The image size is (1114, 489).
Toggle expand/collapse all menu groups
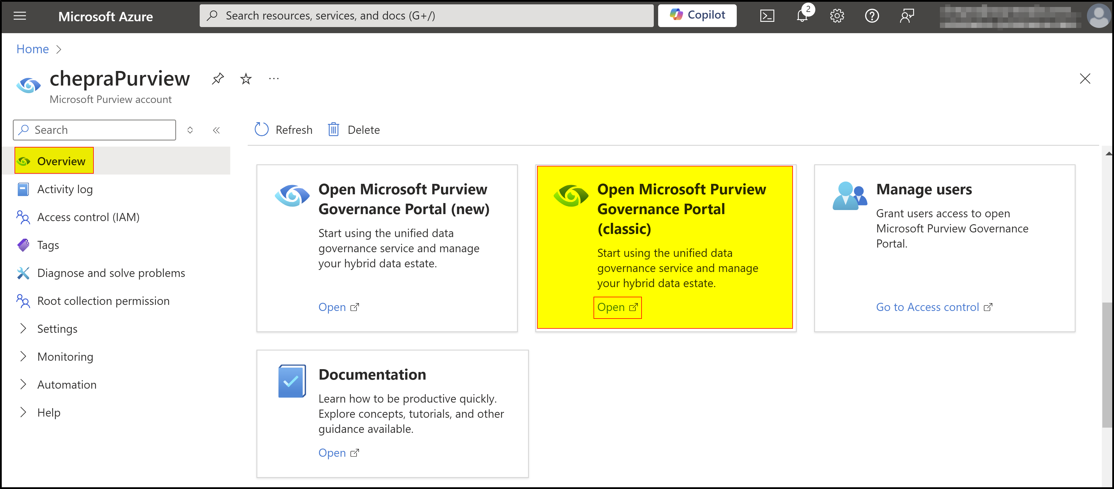pos(190,130)
